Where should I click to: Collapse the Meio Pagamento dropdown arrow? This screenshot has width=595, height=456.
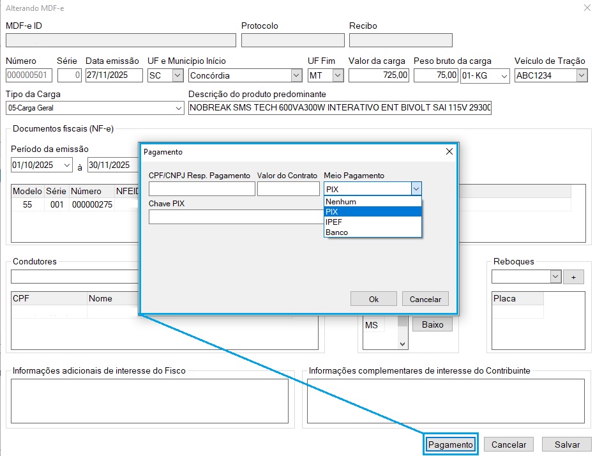click(x=416, y=189)
